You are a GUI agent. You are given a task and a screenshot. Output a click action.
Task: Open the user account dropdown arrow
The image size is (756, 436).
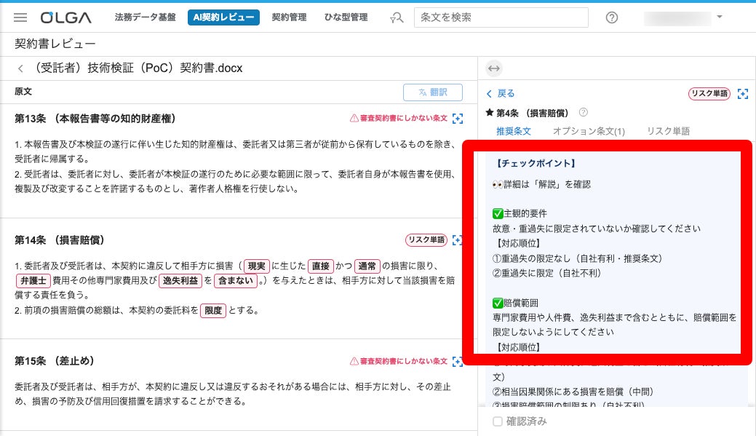(720, 17)
